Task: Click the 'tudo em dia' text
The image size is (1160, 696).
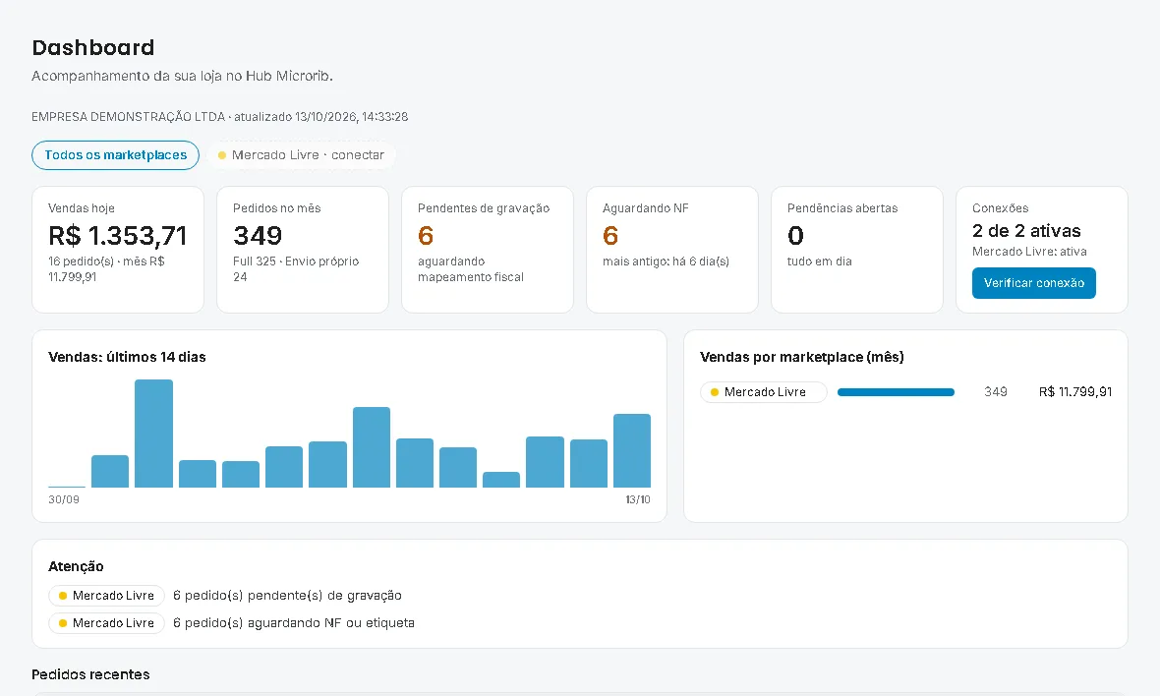Action: tap(820, 261)
